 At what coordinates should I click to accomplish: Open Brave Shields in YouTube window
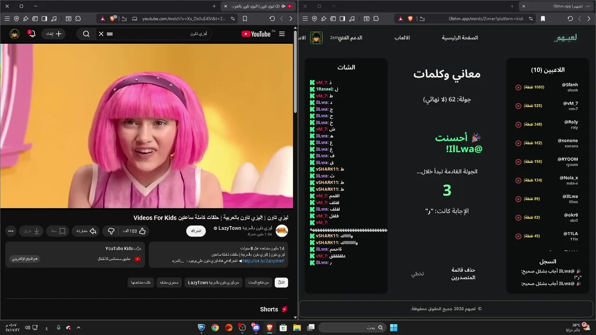click(113, 19)
